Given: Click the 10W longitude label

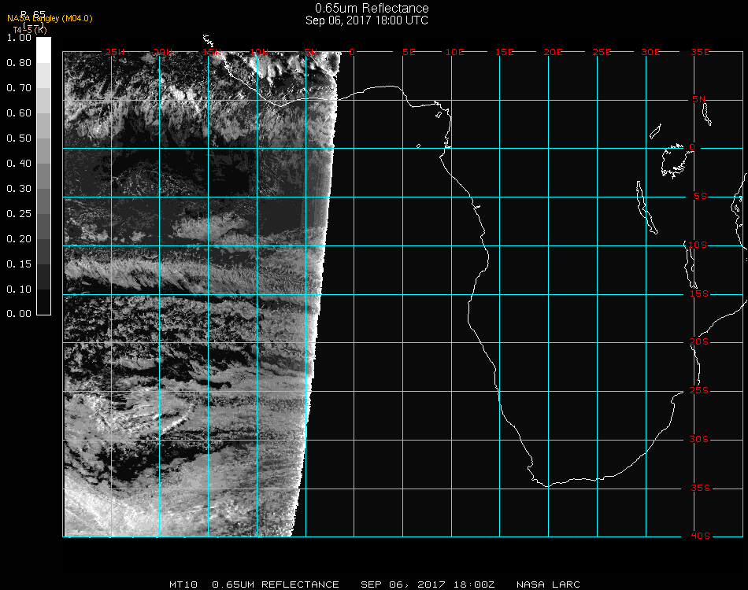Looking at the screenshot, I should point(259,52).
